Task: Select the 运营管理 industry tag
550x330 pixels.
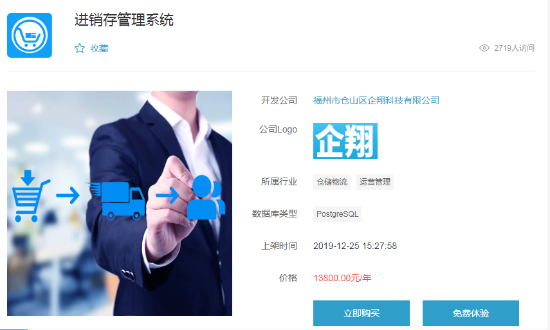Action: pos(374,182)
